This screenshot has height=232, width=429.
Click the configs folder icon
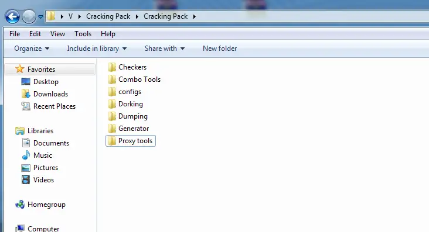click(x=112, y=92)
